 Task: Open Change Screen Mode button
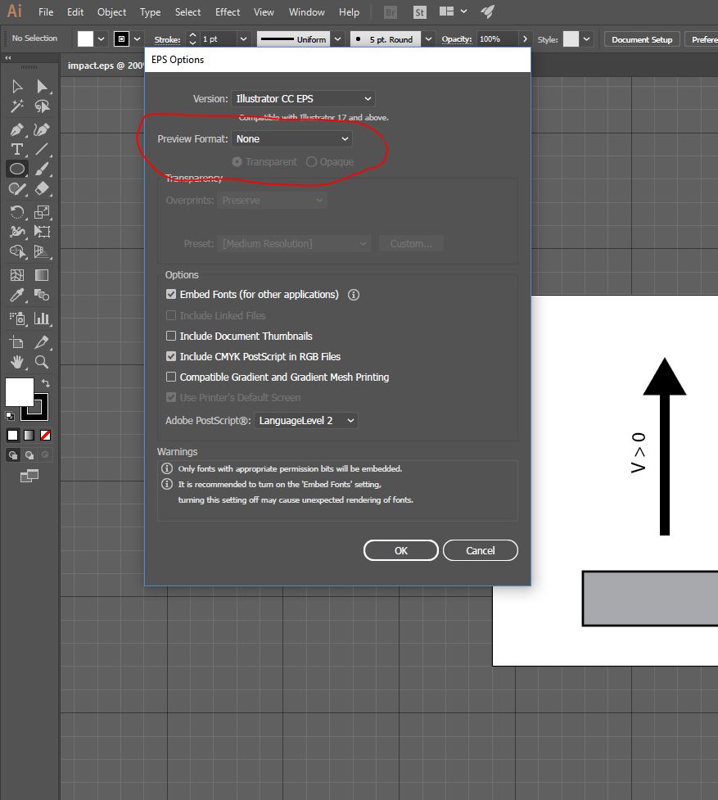tap(29, 476)
